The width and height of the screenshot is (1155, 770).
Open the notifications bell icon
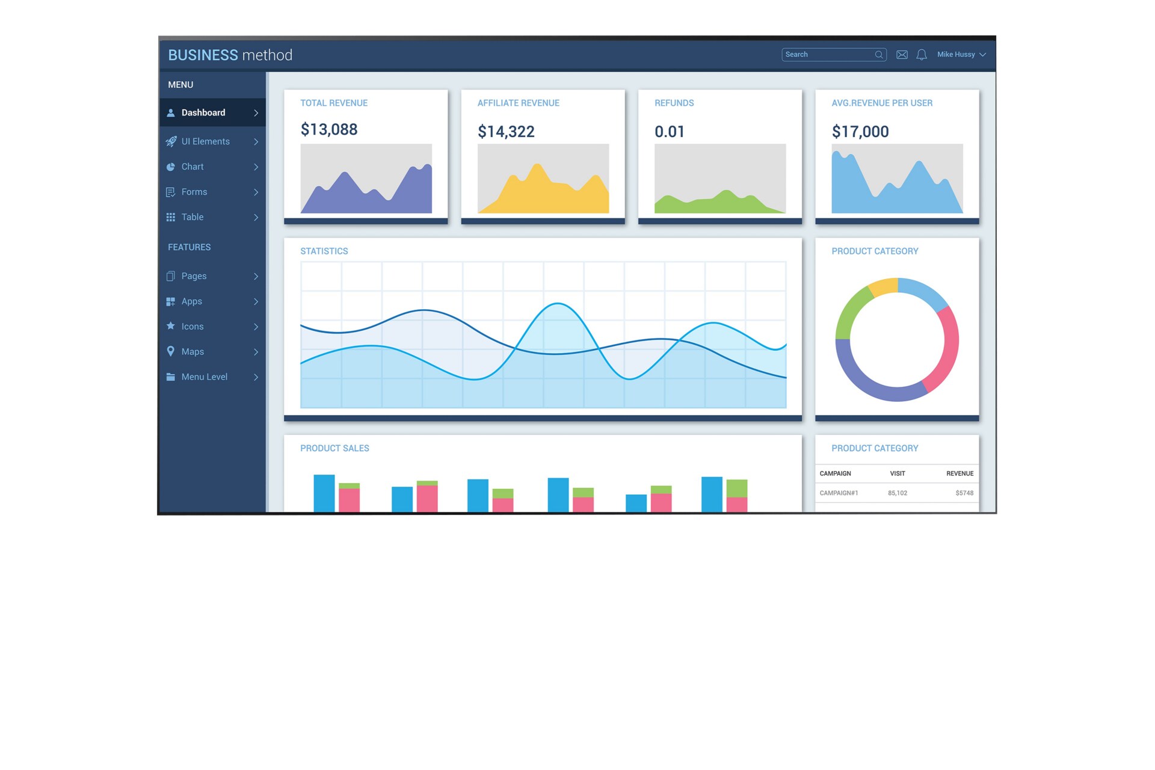(x=922, y=55)
